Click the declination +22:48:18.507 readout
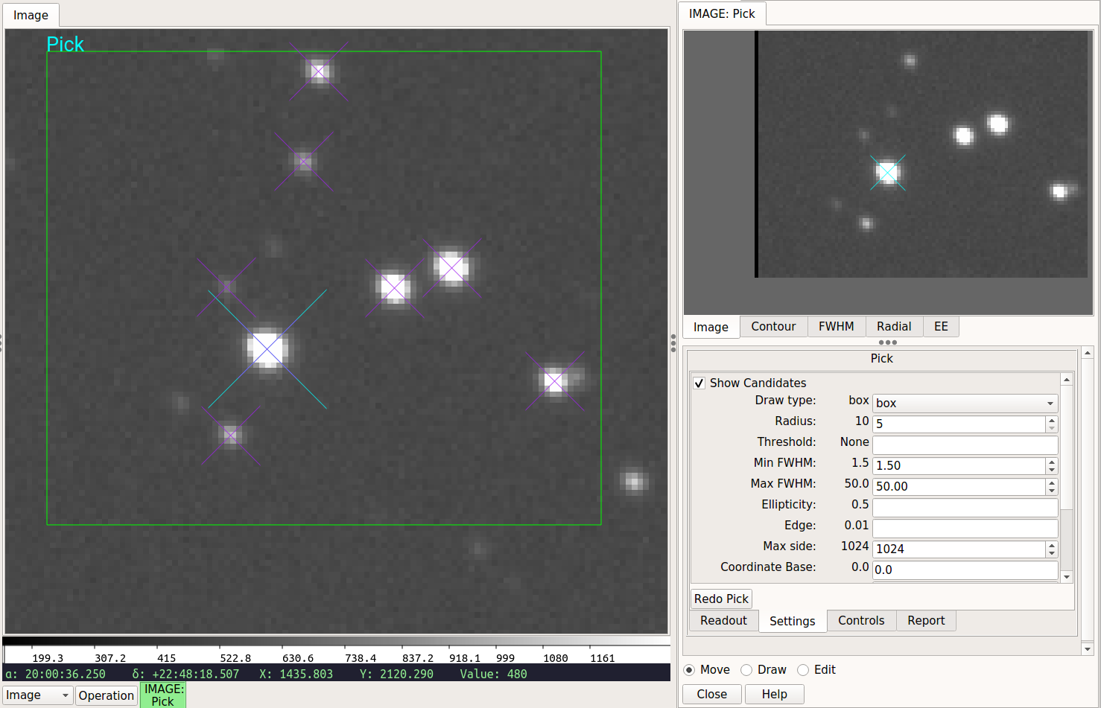This screenshot has width=1101, height=708. [186, 674]
